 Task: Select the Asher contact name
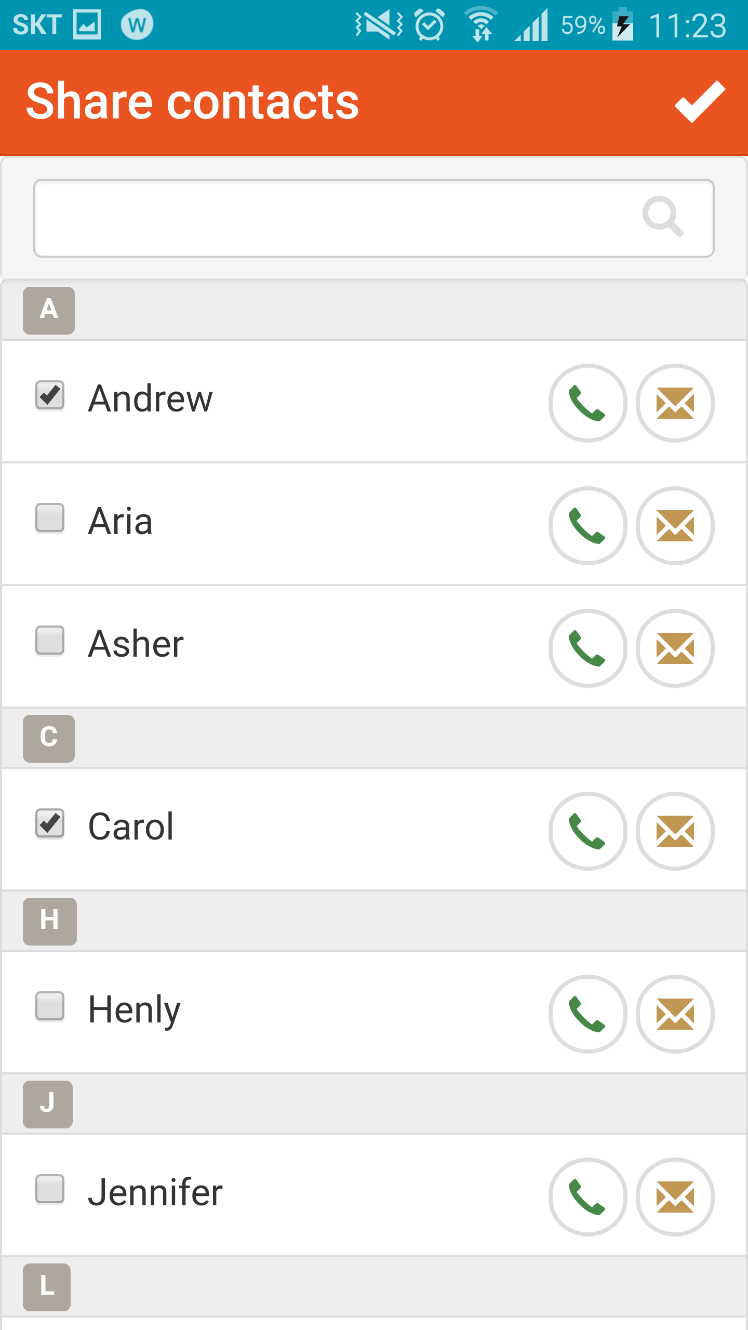tap(136, 644)
